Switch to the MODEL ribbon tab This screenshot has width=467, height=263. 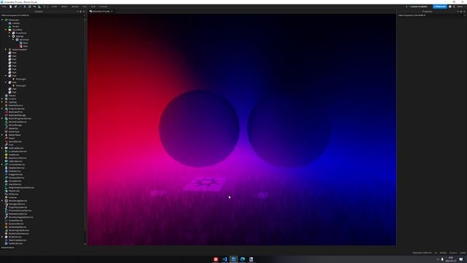(64, 7)
